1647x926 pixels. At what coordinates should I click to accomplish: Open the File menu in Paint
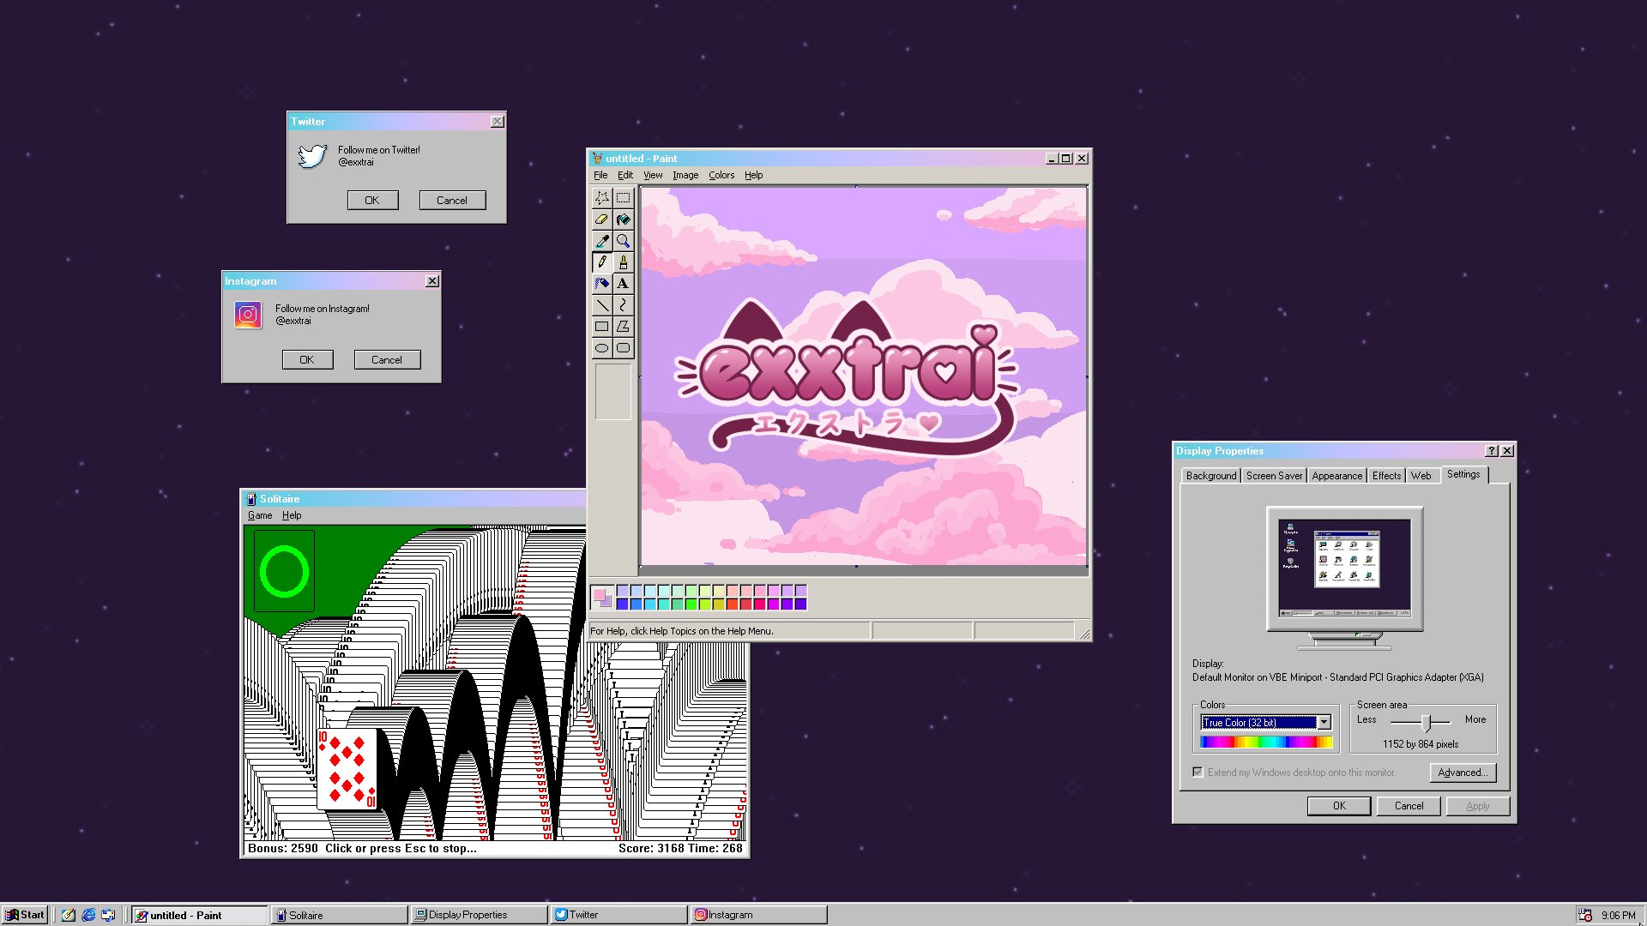pos(600,175)
